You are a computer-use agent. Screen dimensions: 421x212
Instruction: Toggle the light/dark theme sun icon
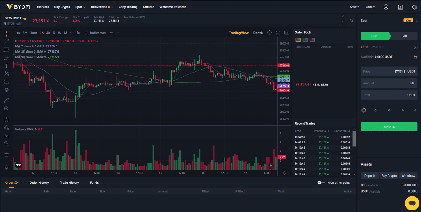[352, 21]
